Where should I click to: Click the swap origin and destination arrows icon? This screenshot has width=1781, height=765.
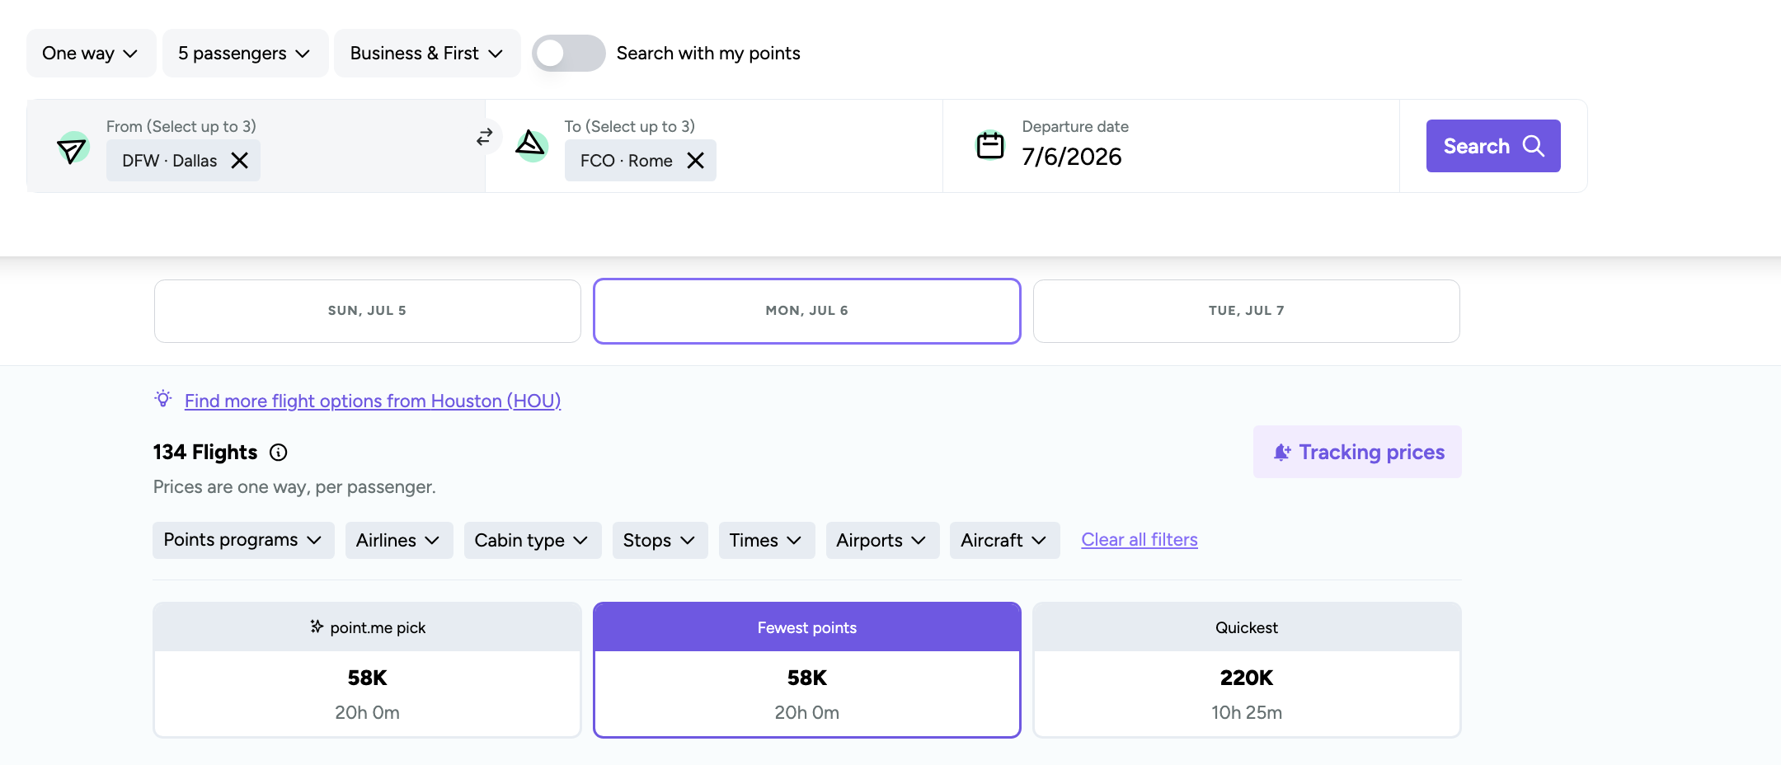pyautogui.click(x=485, y=137)
